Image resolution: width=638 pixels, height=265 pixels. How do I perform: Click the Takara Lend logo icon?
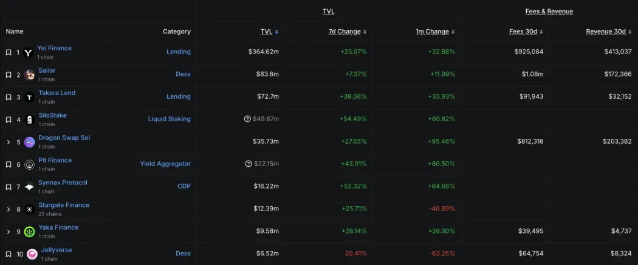click(x=29, y=98)
